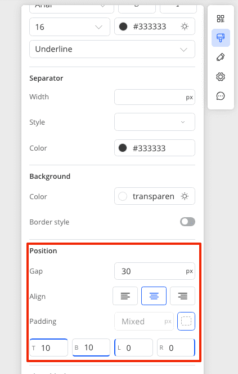Toggle individual padding sides button
The height and width of the screenshot is (374, 238).
point(186,322)
